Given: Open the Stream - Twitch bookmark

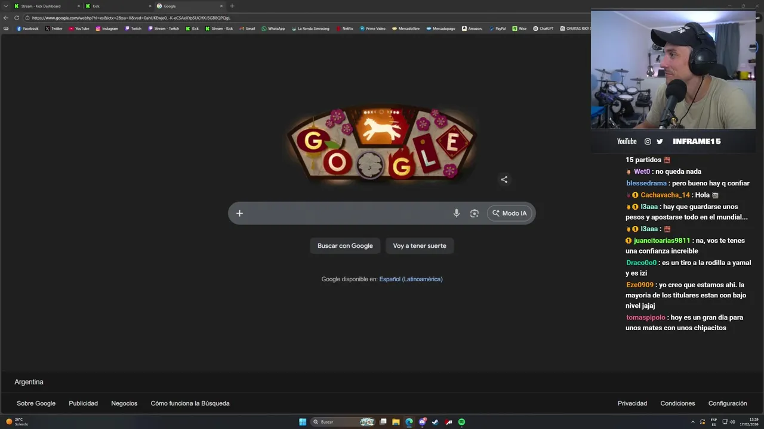Looking at the screenshot, I should point(164,29).
